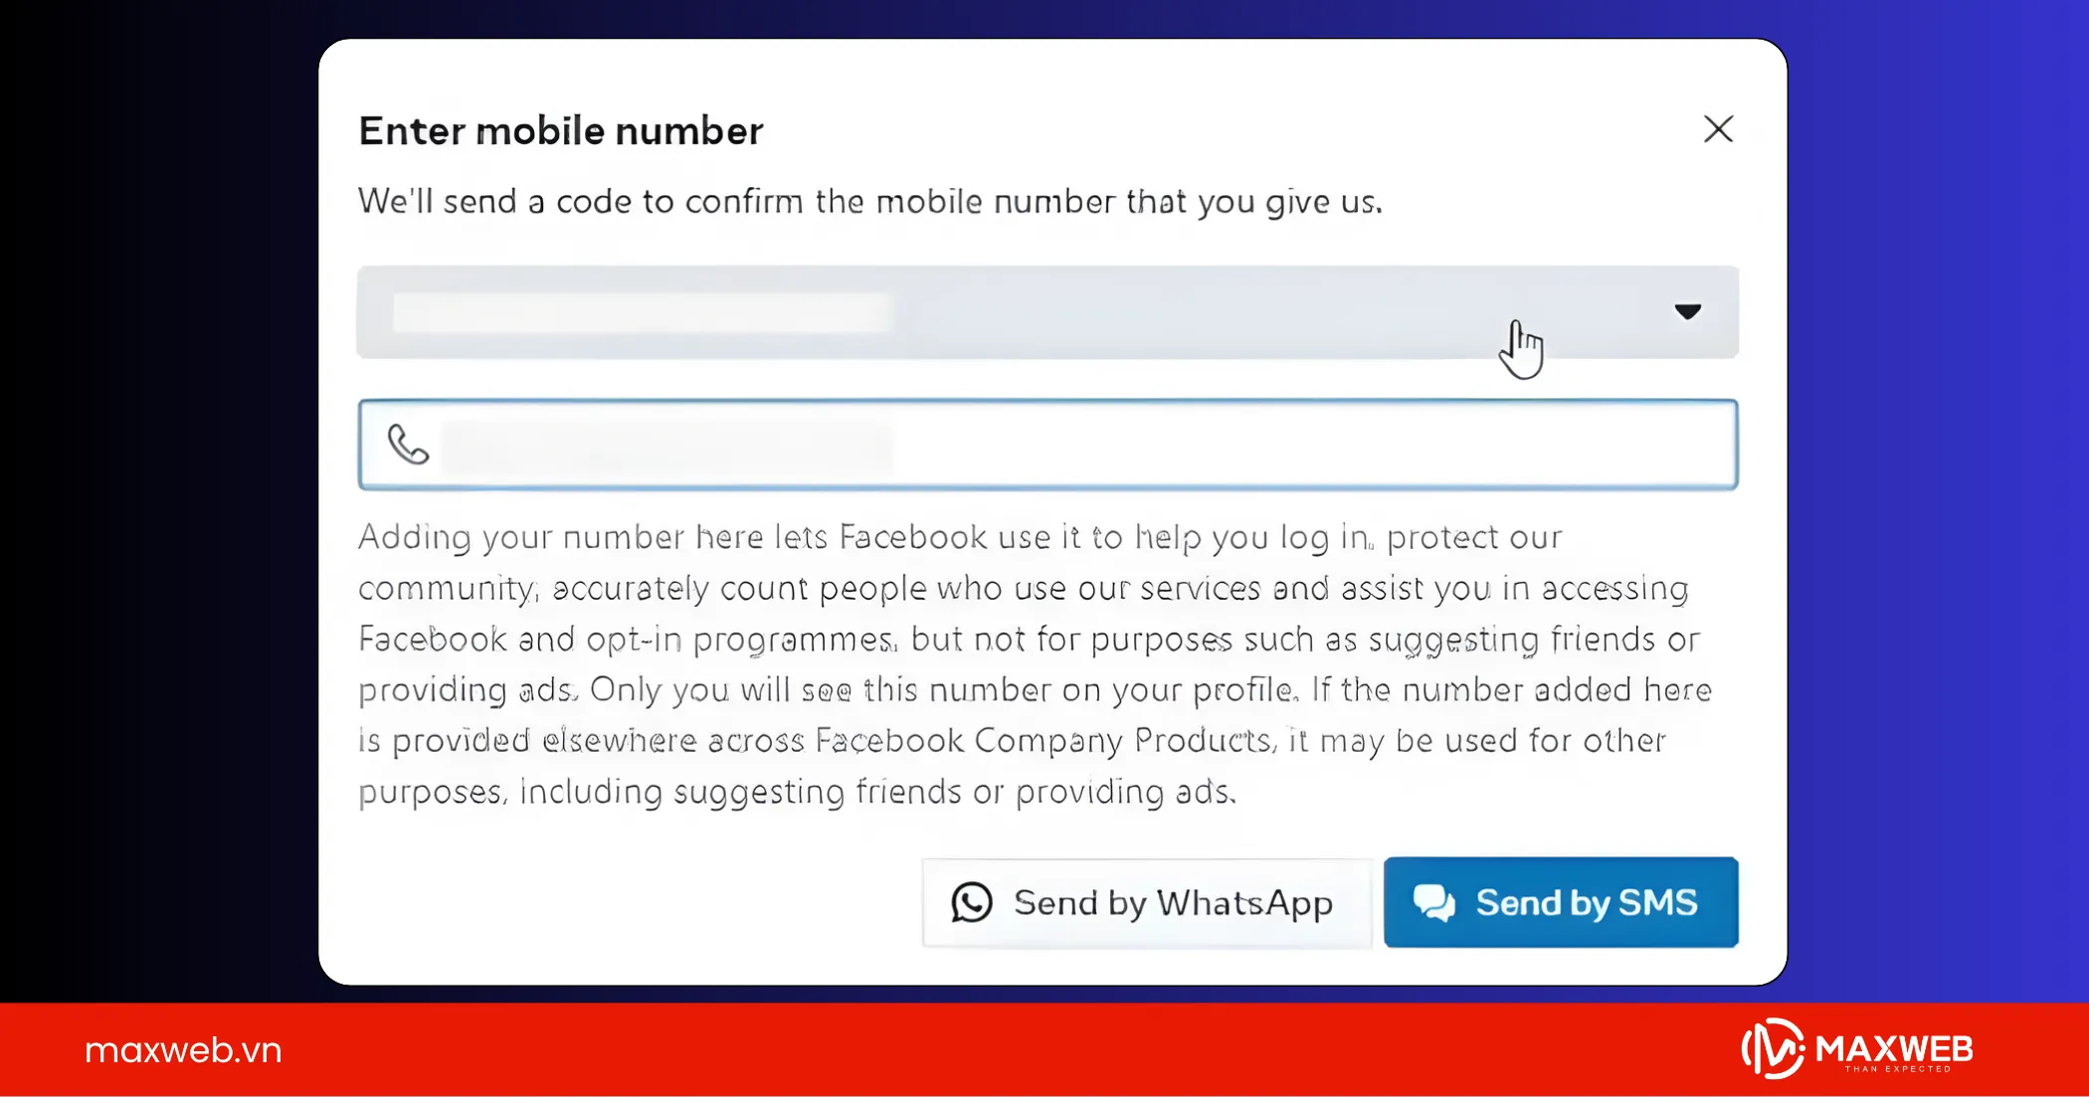Image resolution: width=2089 pixels, height=1097 pixels.
Task: Click the blurred country value in selector
Action: click(x=642, y=312)
